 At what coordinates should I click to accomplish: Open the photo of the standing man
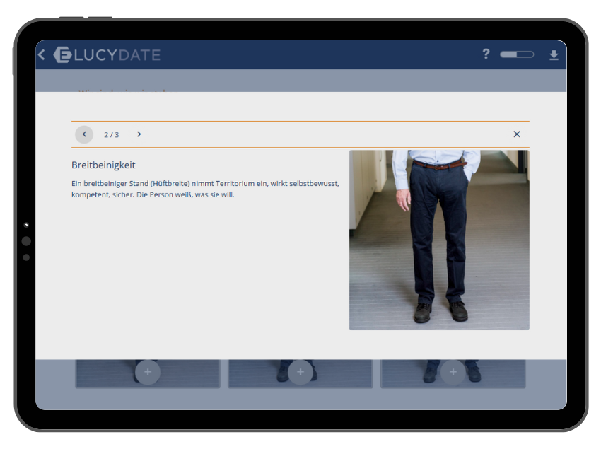point(438,240)
